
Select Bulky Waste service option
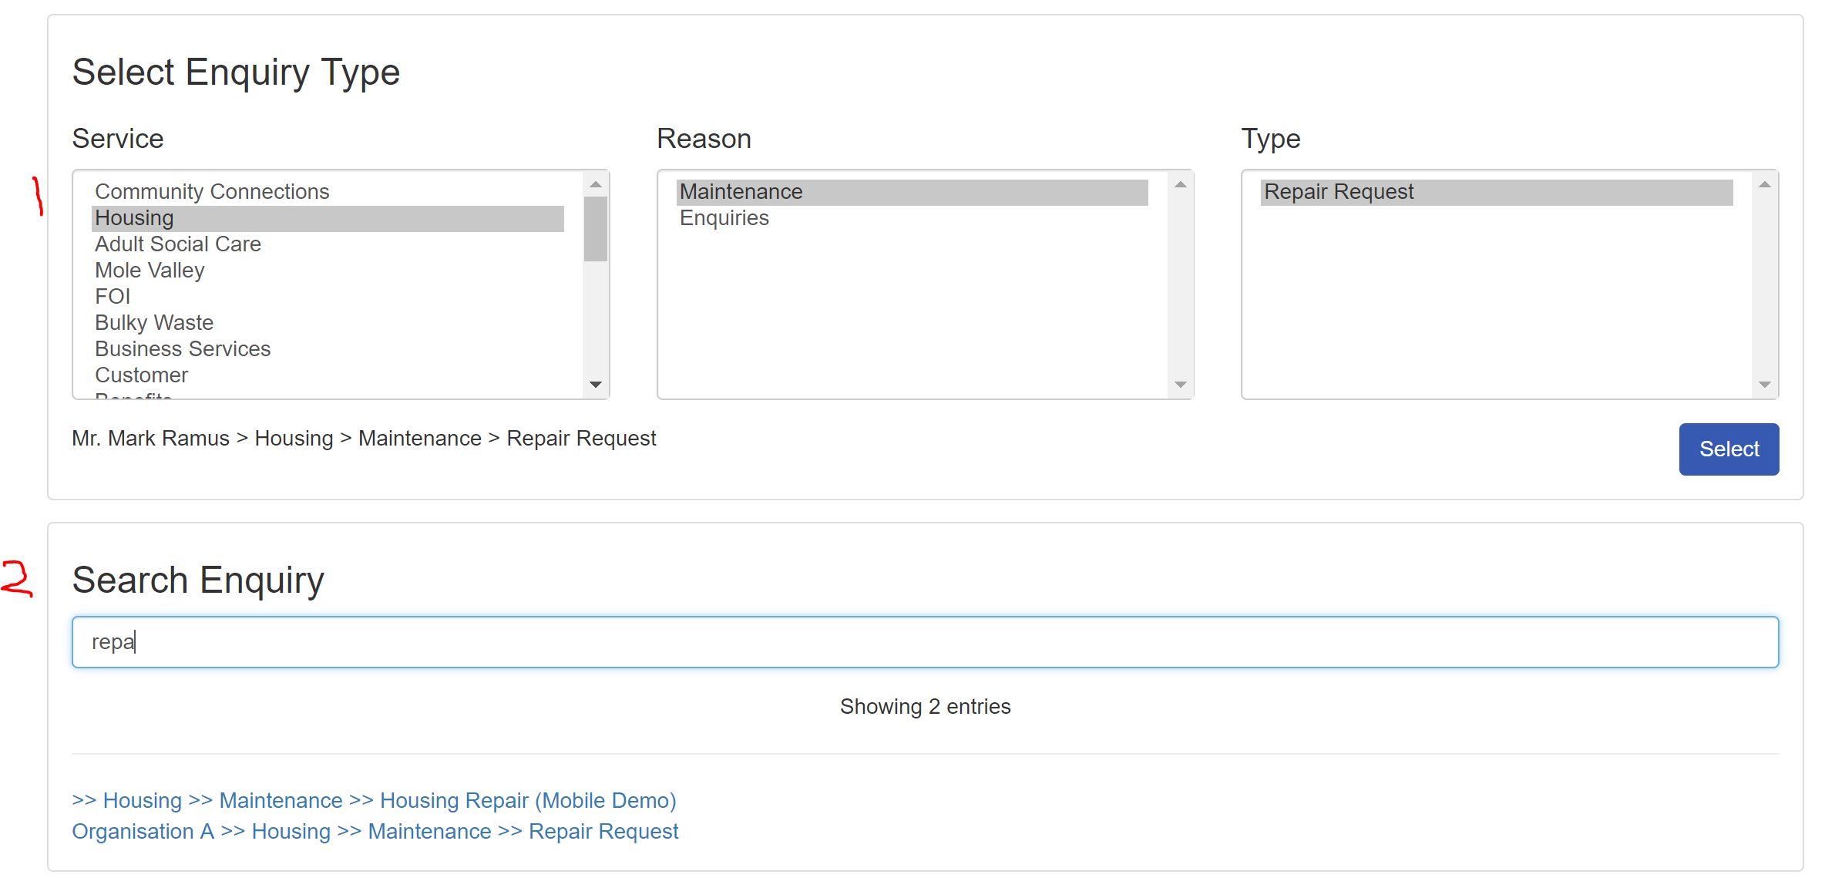154,323
